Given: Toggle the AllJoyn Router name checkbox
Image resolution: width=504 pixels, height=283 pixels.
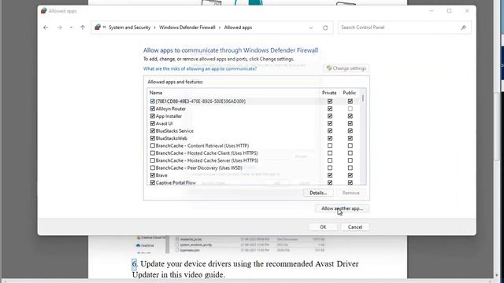Looking at the screenshot, I should [x=153, y=108].
